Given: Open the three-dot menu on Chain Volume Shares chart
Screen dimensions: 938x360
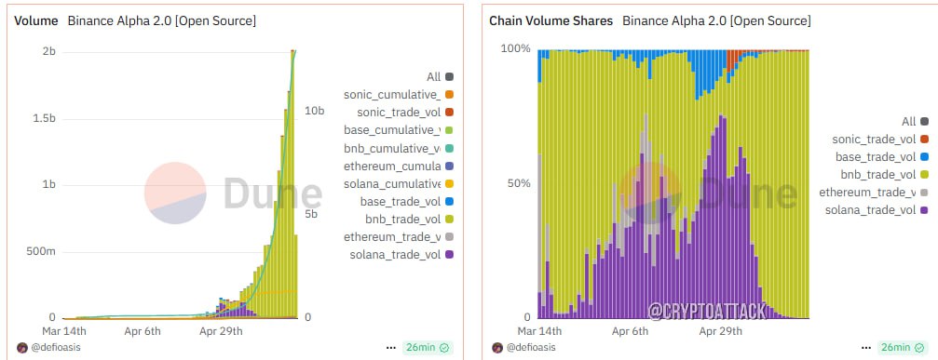Looking at the screenshot, I should [x=865, y=348].
